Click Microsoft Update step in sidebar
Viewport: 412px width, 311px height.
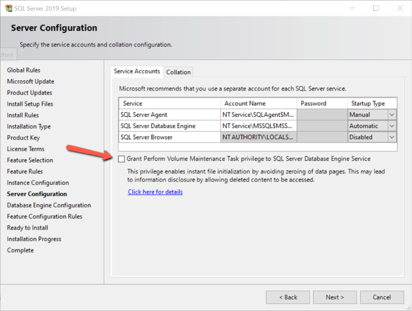pos(31,81)
